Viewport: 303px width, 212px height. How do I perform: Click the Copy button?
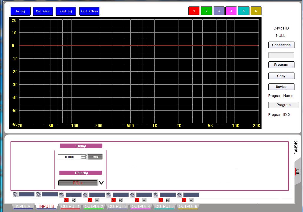tap(281, 76)
